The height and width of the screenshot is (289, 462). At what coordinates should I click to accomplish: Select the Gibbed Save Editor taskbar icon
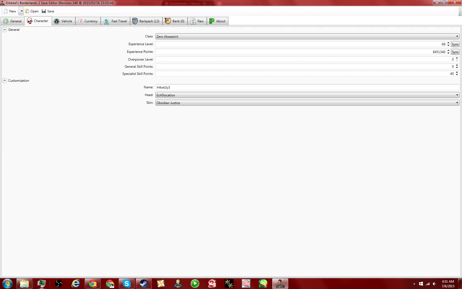click(280, 283)
